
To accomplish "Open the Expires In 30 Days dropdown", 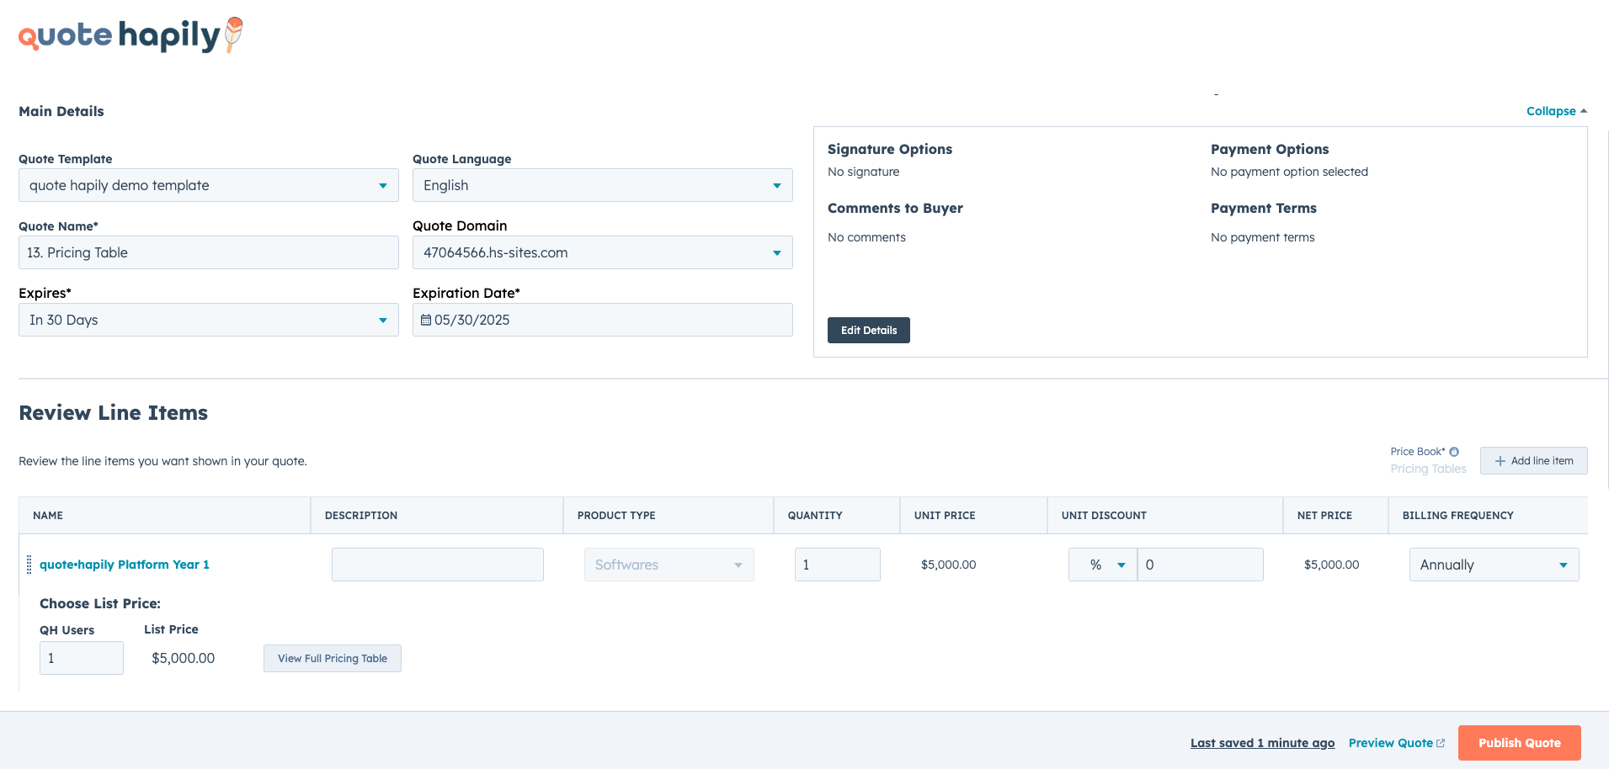I will click(x=209, y=320).
